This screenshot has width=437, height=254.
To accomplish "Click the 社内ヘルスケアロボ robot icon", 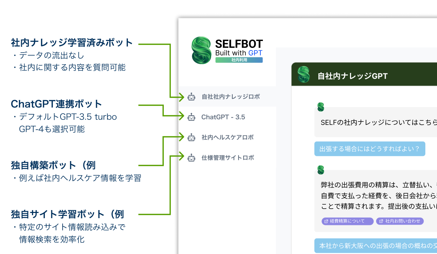I will pos(192,137).
